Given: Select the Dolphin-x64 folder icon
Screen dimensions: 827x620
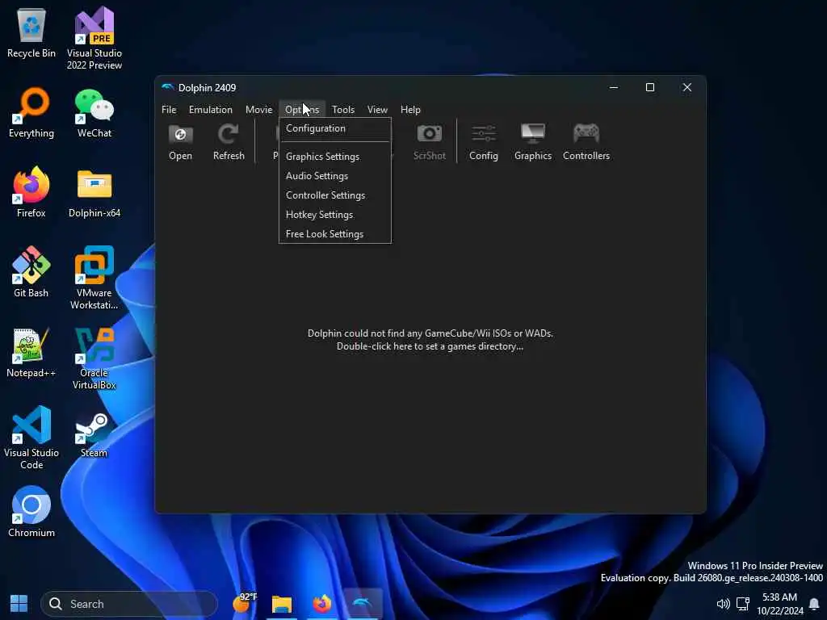Looking at the screenshot, I should pos(94,192).
